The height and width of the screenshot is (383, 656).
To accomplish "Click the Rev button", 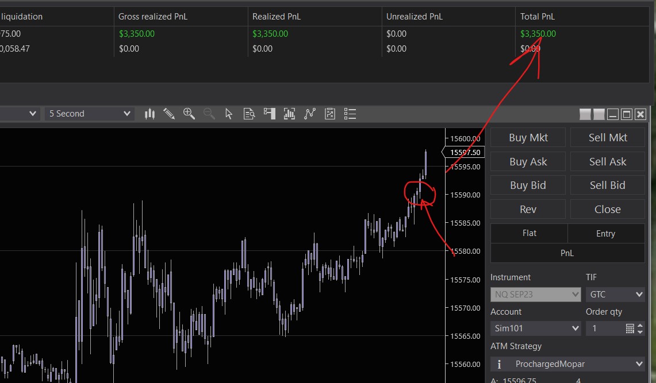I will pos(528,209).
